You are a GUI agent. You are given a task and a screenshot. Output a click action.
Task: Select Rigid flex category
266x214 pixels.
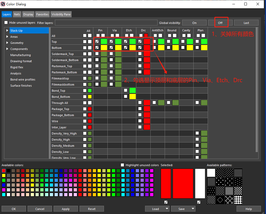pyautogui.click(x=17, y=67)
